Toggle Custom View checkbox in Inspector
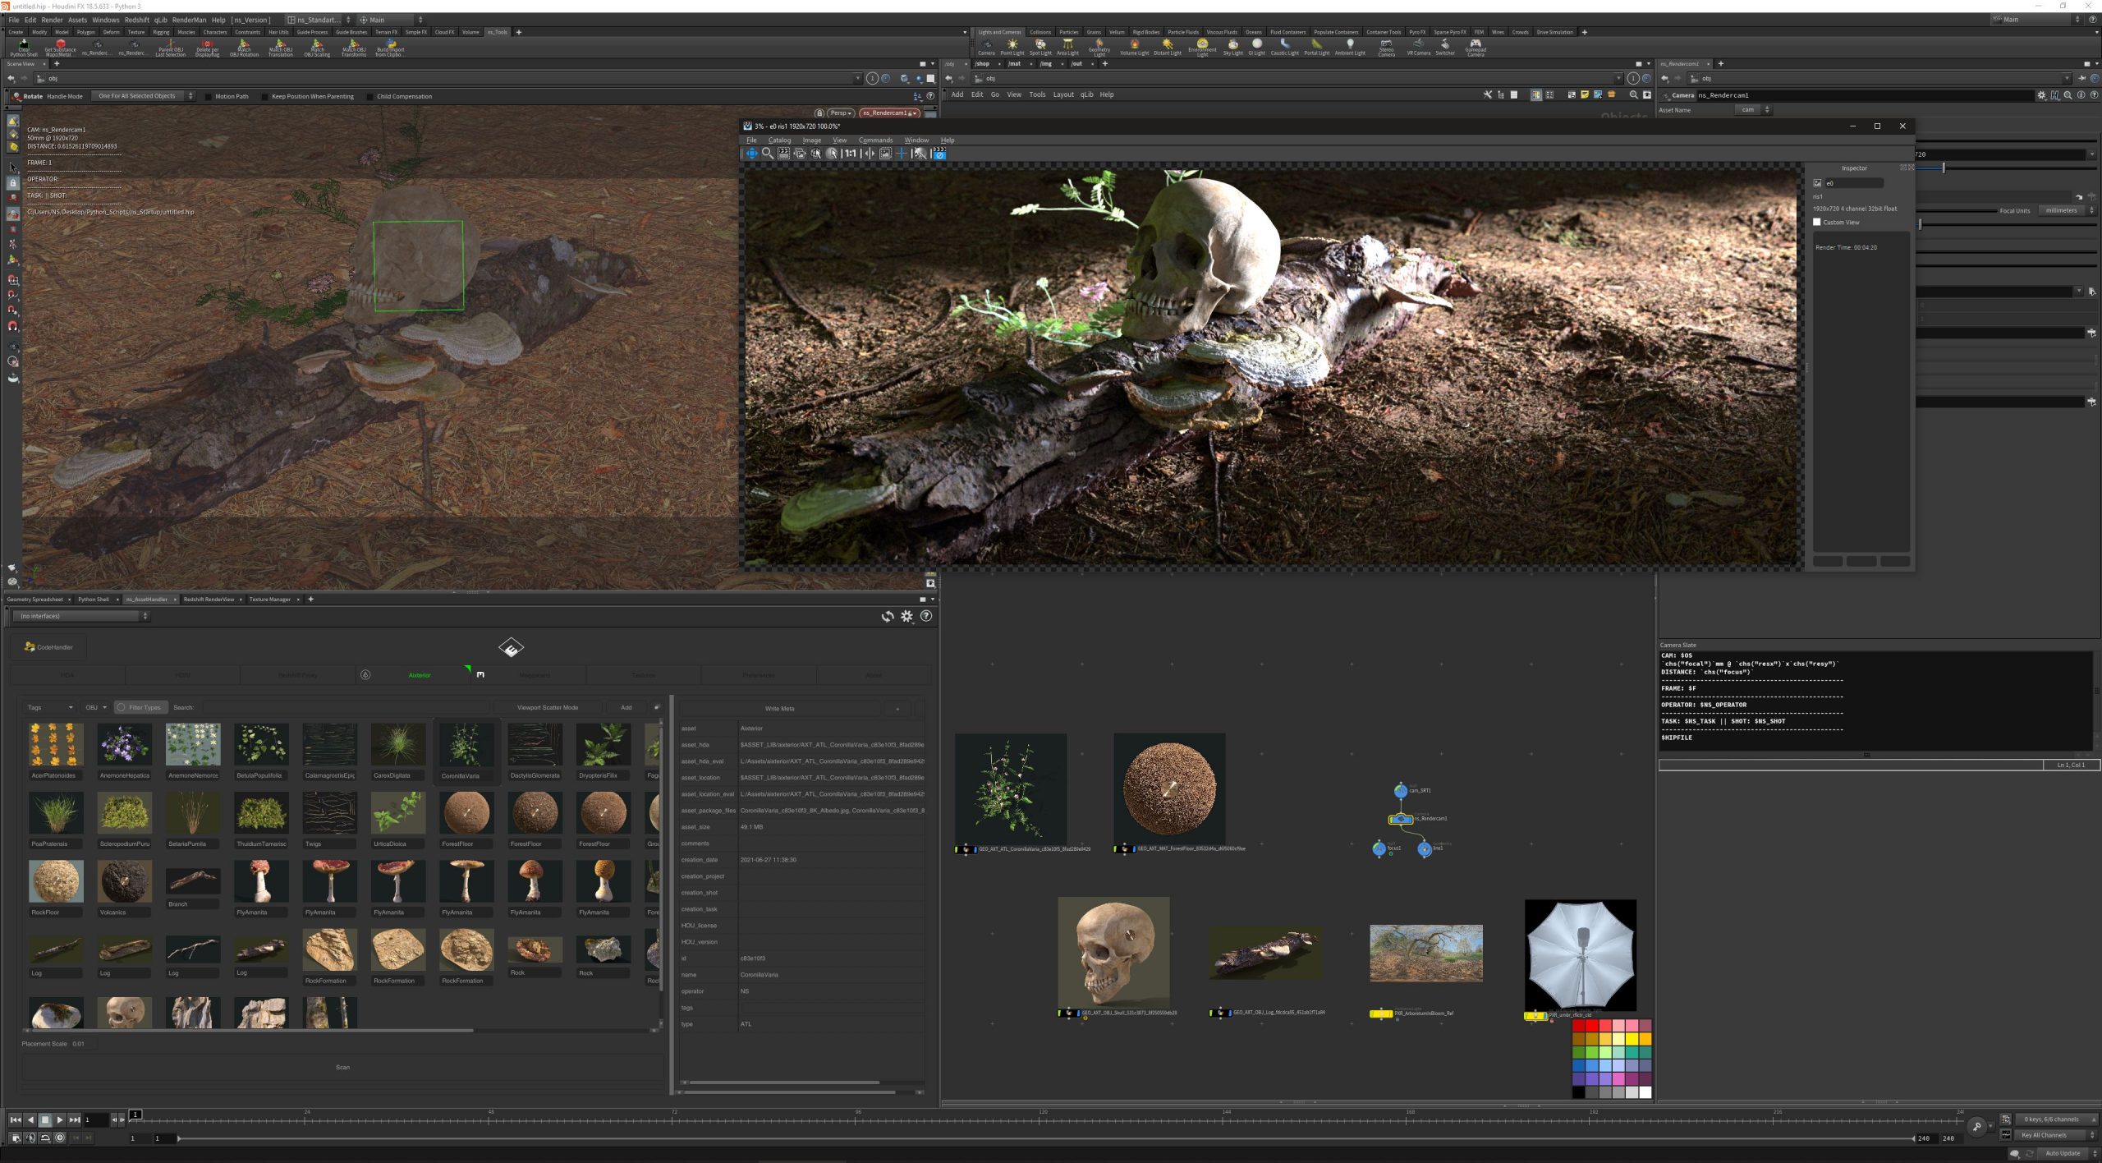This screenshot has height=1163, width=2102. [1817, 222]
